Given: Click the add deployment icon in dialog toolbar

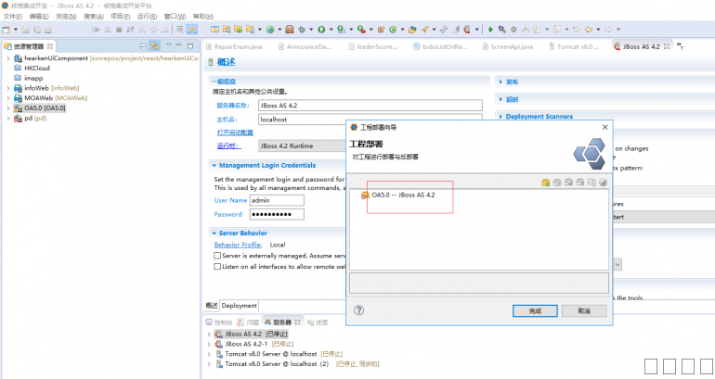Looking at the screenshot, I should [x=545, y=182].
